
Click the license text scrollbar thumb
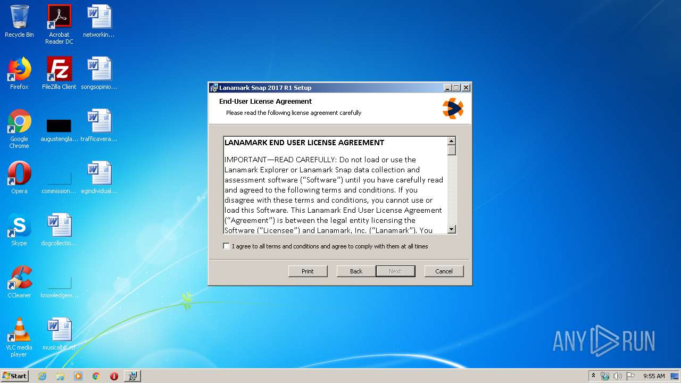[452, 150]
